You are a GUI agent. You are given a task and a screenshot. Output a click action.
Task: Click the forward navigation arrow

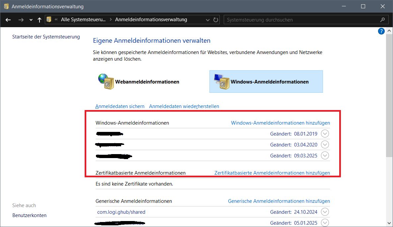coord(21,20)
